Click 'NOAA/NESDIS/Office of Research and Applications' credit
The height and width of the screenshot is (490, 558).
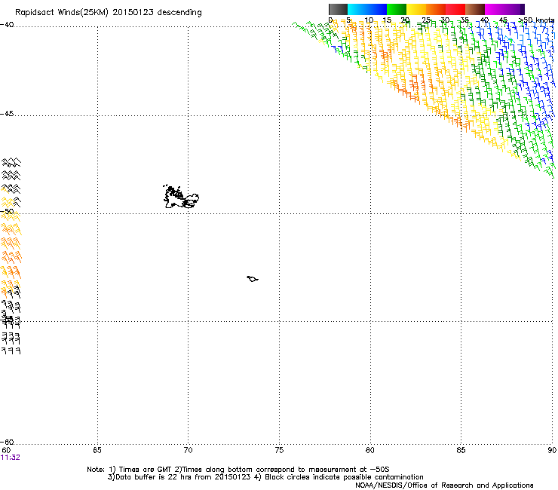click(x=444, y=485)
